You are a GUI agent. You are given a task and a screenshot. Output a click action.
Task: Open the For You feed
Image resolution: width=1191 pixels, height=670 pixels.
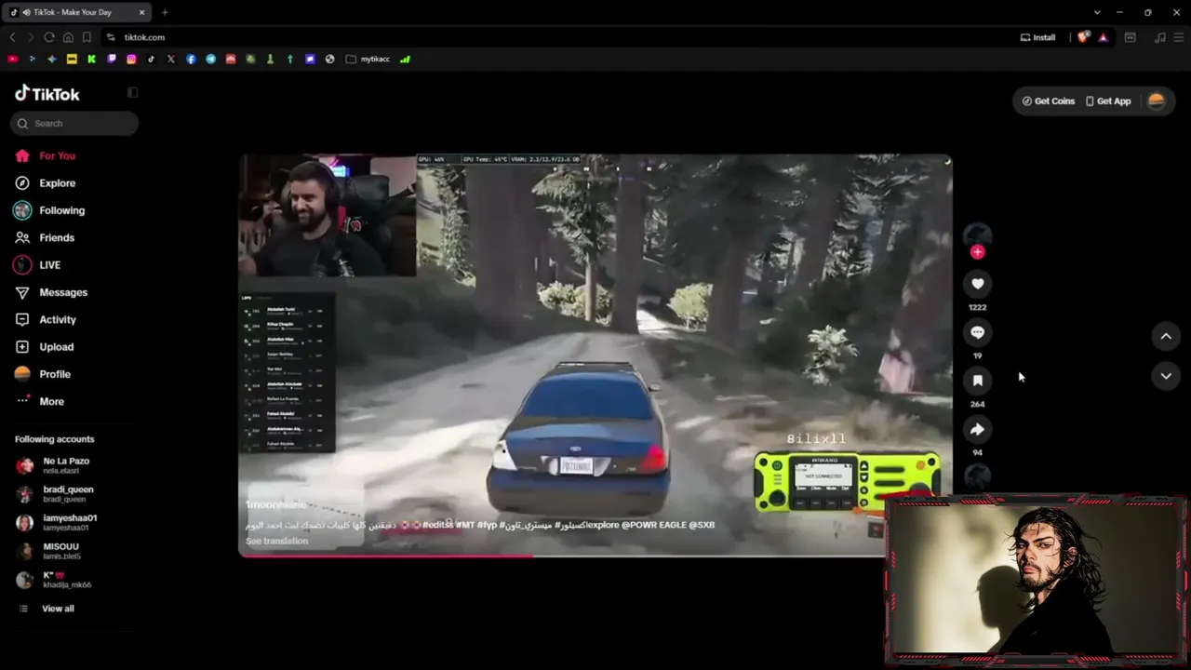[57, 156]
